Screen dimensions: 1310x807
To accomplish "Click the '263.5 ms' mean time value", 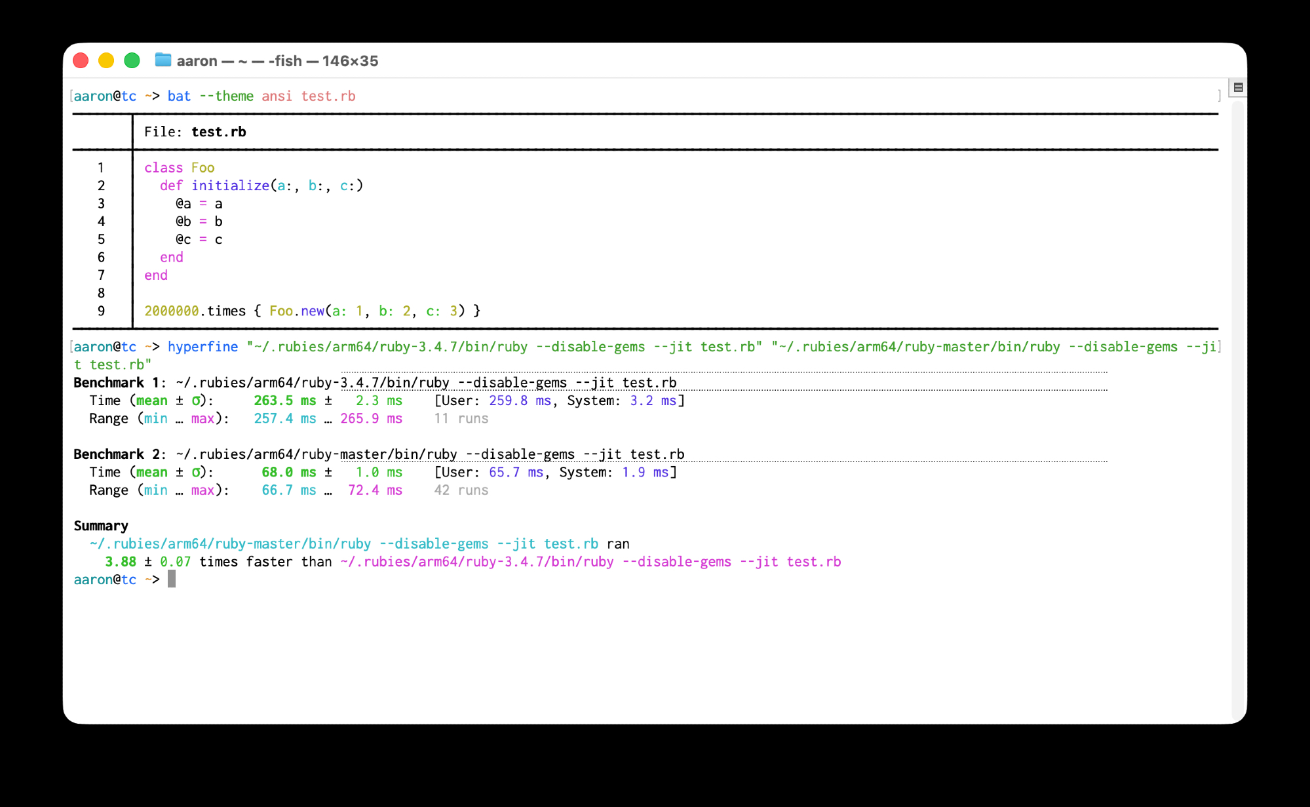I will click(284, 401).
